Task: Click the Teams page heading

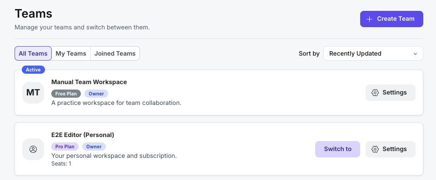Action: pyautogui.click(x=33, y=13)
